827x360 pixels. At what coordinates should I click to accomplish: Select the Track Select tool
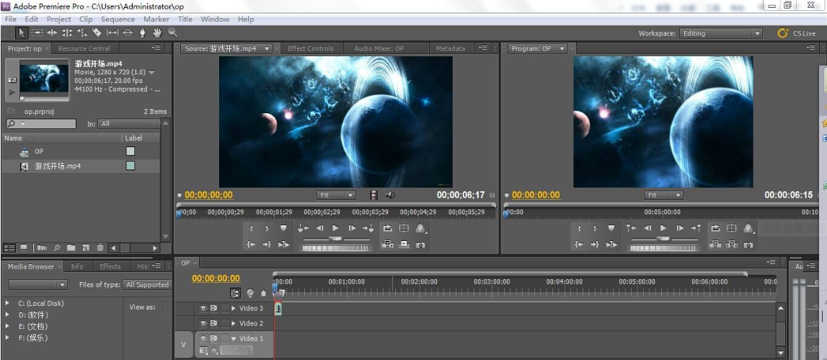tap(37, 32)
